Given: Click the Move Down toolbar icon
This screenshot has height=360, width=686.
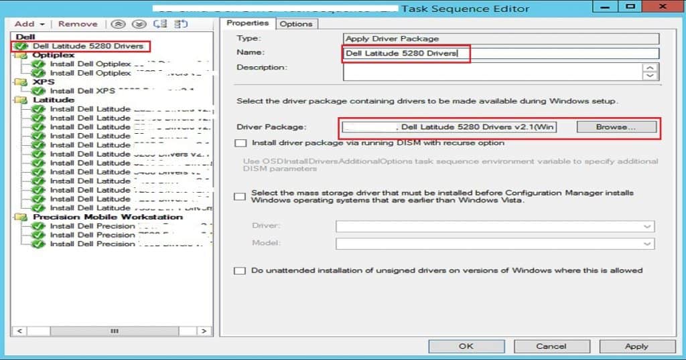Looking at the screenshot, I should click(x=139, y=24).
